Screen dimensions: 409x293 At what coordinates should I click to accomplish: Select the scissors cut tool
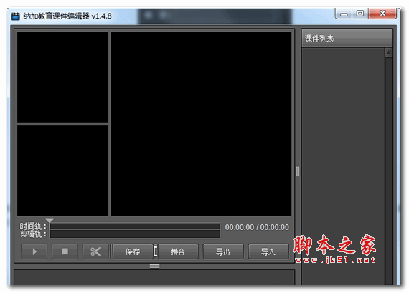tap(95, 251)
